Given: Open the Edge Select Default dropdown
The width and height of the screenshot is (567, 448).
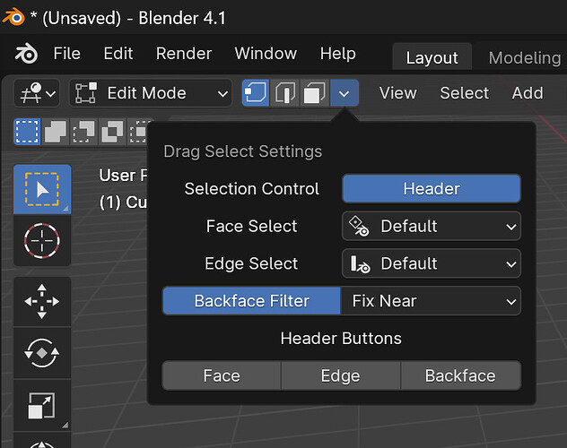Looking at the screenshot, I should [x=432, y=263].
